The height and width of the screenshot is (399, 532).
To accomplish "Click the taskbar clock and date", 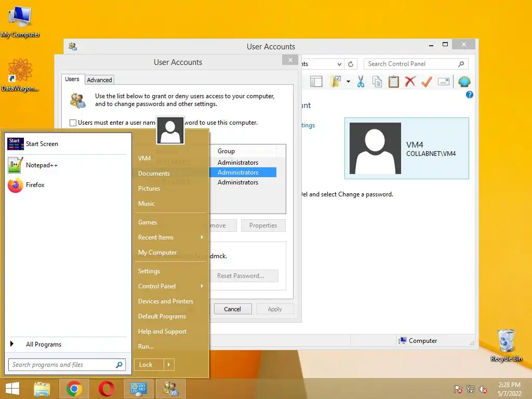I will click(x=510, y=389).
